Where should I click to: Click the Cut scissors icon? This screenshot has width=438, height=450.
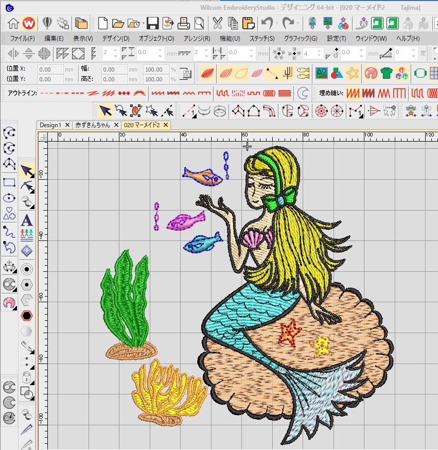coord(217,23)
